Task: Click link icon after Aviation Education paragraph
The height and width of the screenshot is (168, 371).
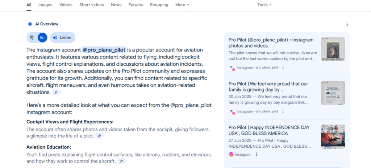Action: click(x=121, y=161)
